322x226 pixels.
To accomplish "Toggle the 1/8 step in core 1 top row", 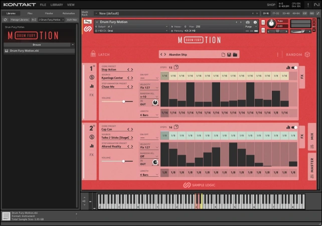I will [x=276, y=76].
